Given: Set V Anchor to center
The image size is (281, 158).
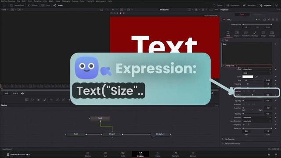Looking at the screenshot, I should [249, 91].
